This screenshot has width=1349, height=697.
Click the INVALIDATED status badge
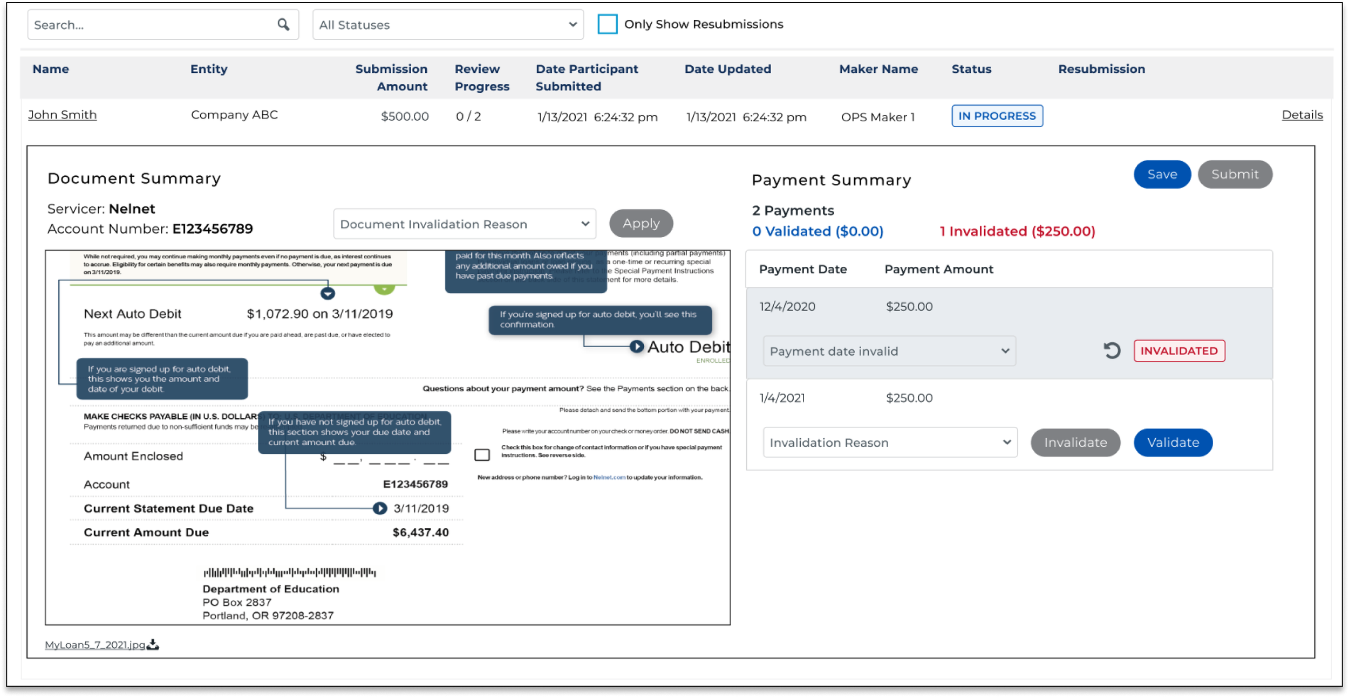(x=1179, y=351)
